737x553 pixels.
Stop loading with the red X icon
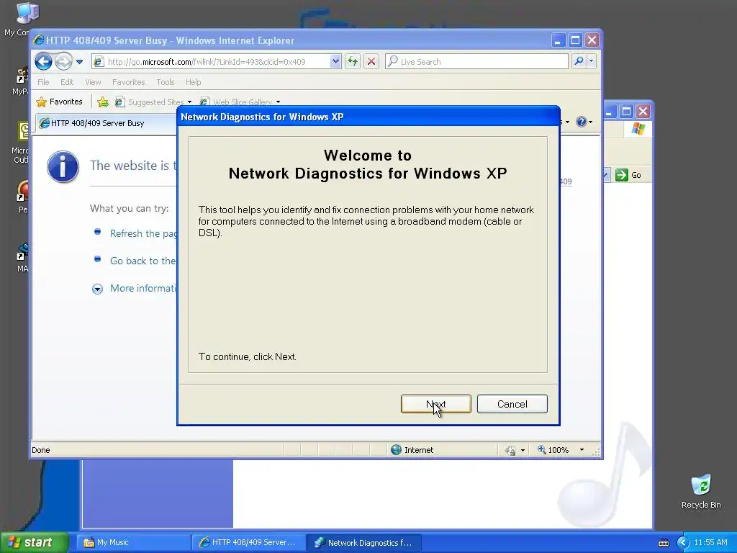point(371,62)
